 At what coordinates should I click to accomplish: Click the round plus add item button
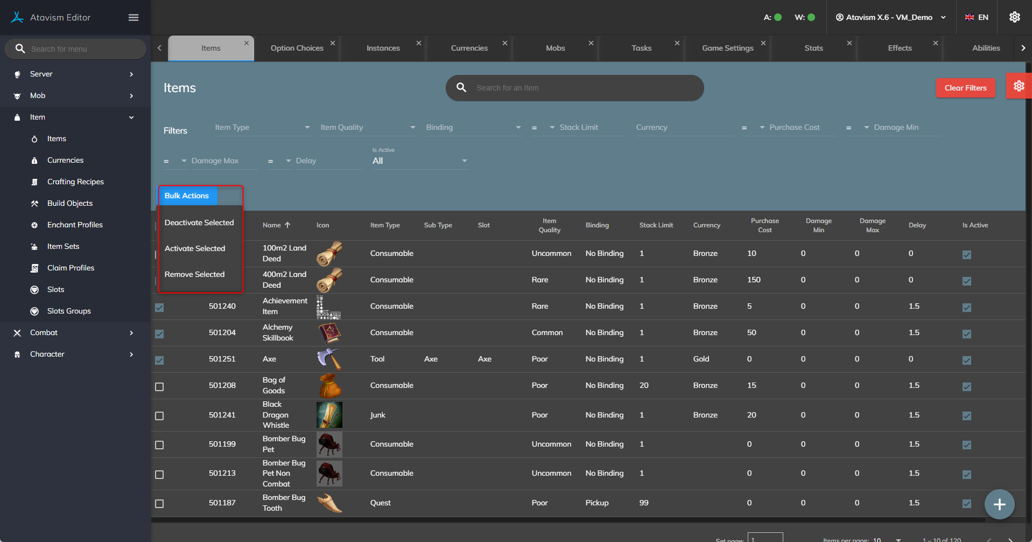coord(999,504)
